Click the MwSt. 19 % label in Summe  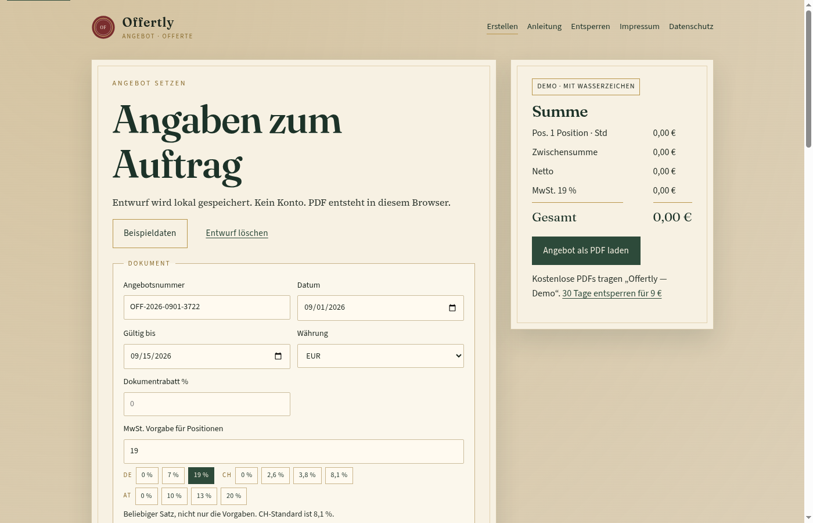click(554, 191)
